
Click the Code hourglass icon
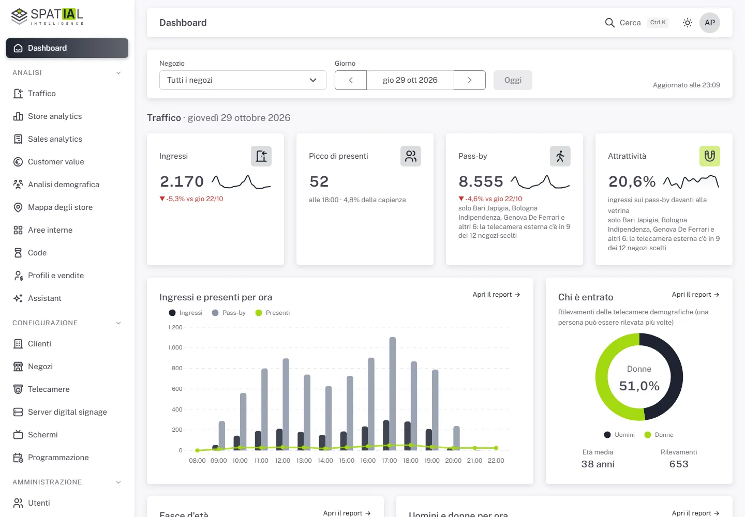[x=18, y=253]
